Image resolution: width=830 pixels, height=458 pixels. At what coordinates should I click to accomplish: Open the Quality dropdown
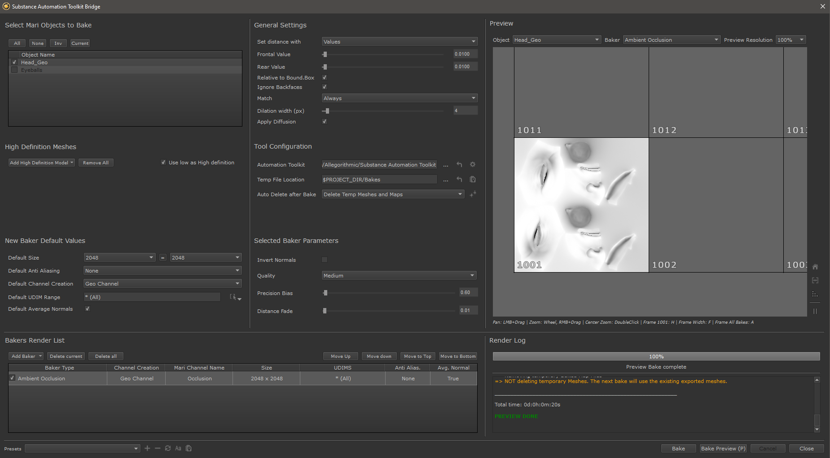399,276
